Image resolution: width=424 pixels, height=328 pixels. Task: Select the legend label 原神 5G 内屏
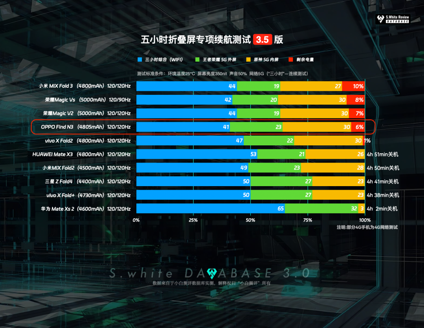tap(266, 60)
